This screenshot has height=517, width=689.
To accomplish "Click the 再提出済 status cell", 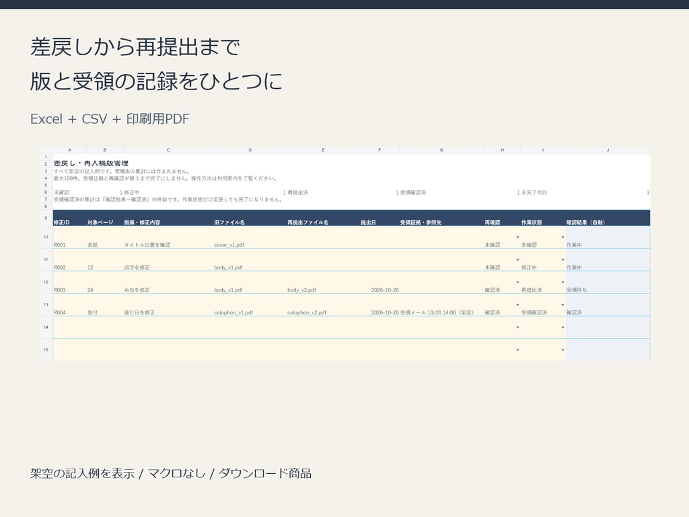I will tap(543, 283).
